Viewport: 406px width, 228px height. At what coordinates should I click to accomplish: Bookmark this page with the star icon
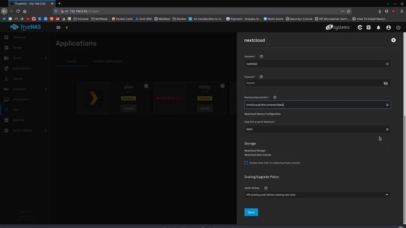pos(348,11)
